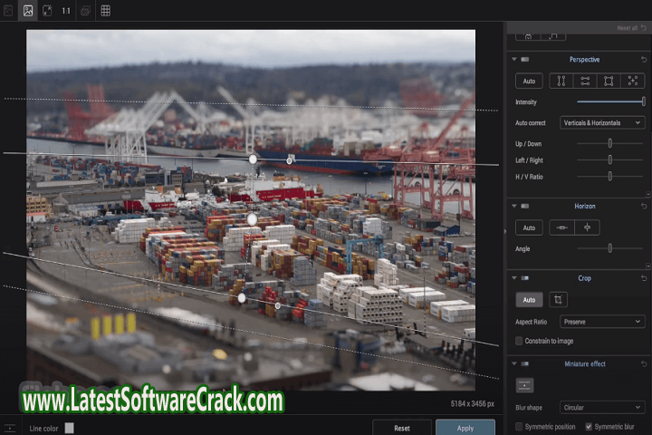Click the Reset button
This screenshot has height=435, width=652.
click(401, 427)
